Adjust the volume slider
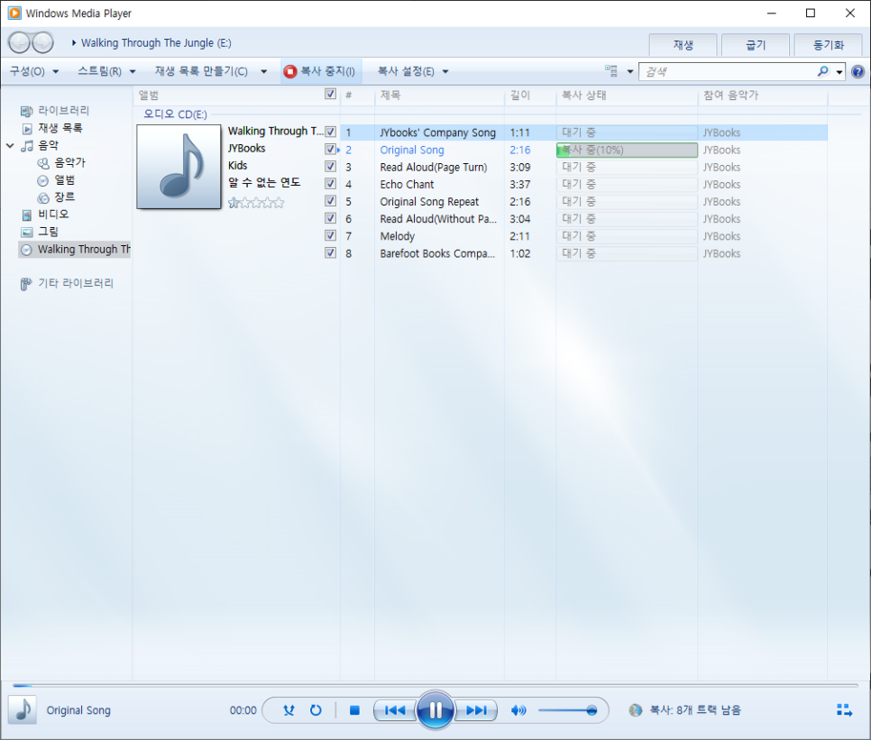This screenshot has width=871, height=740. coord(567,710)
